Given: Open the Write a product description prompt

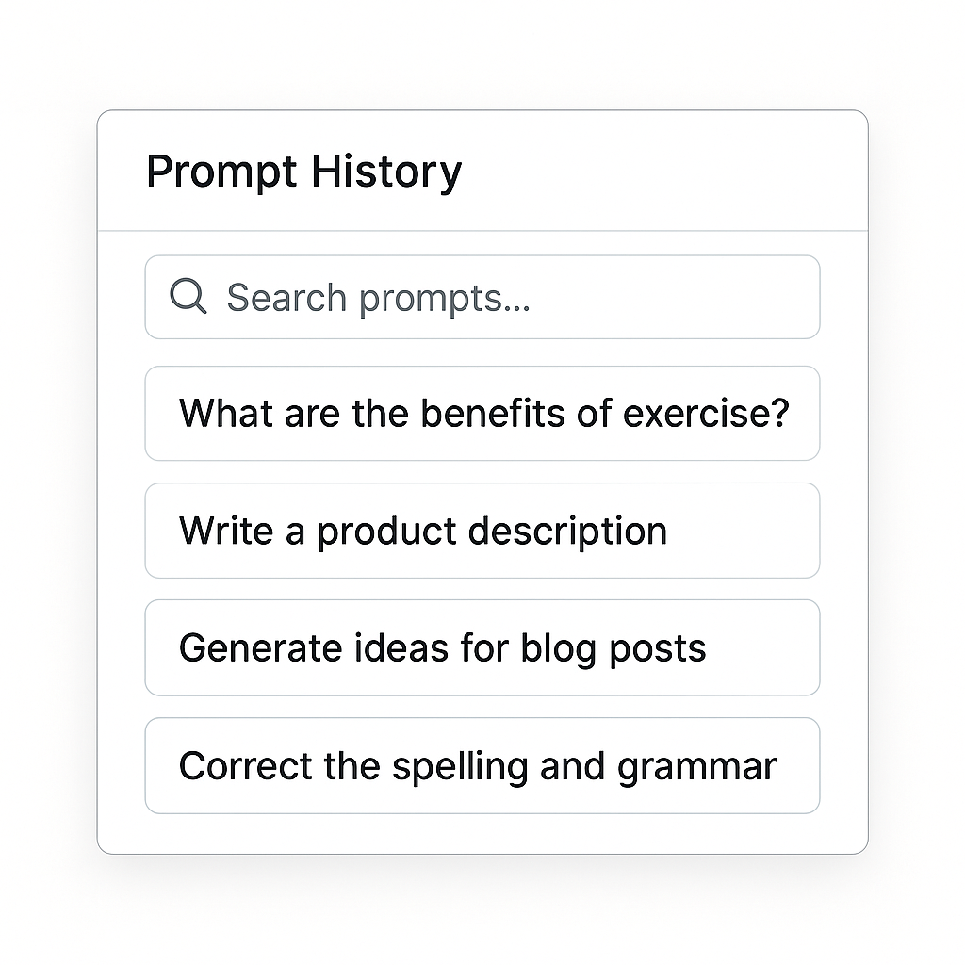Looking at the screenshot, I should point(482,531).
